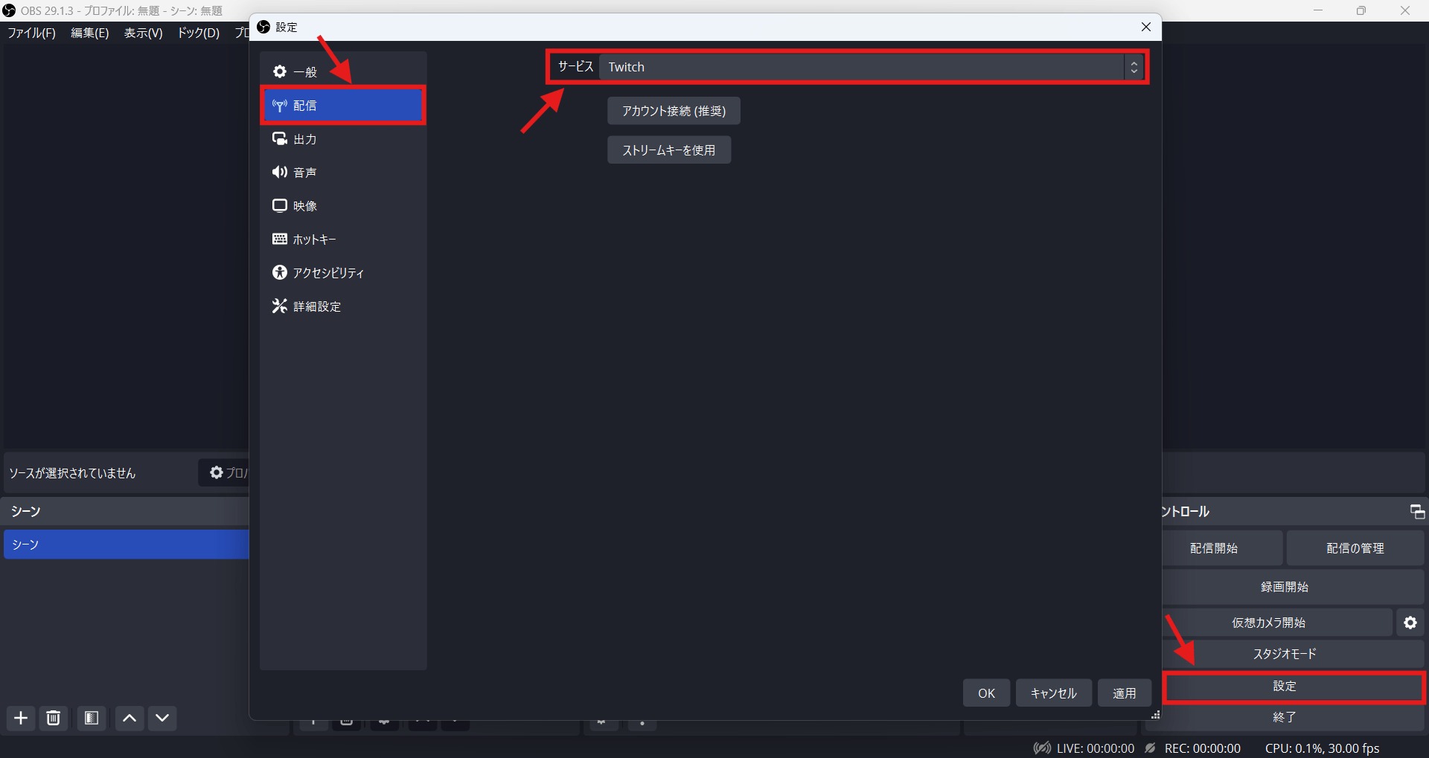Image resolution: width=1429 pixels, height=758 pixels.
Task: Move scene up with up arrow
Action: click(130, 718)
